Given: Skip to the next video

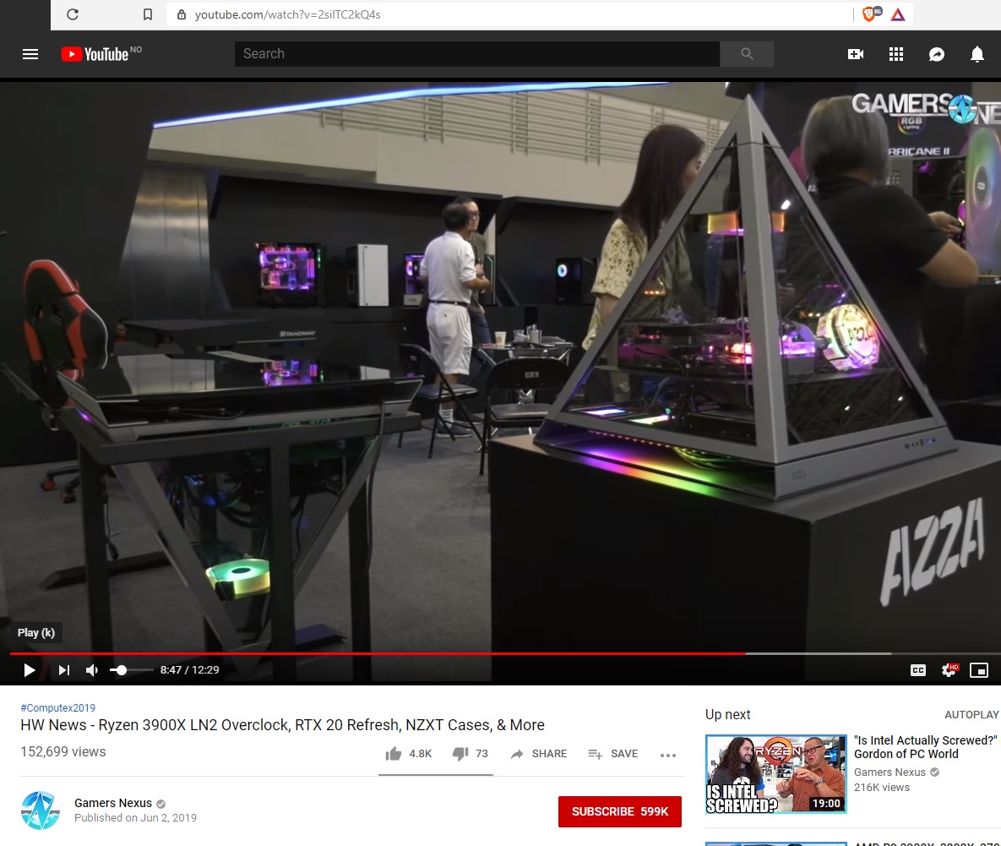Looking at the screenshot, I should pos(64,669).
